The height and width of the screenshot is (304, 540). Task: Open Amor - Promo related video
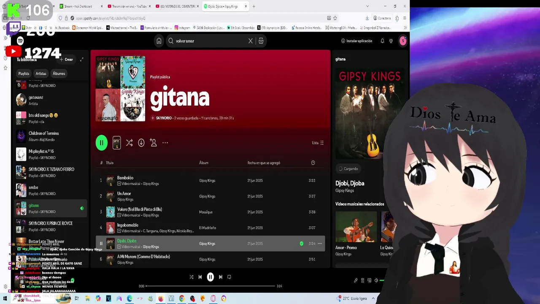pyautogui.click(x=356, y=233)
